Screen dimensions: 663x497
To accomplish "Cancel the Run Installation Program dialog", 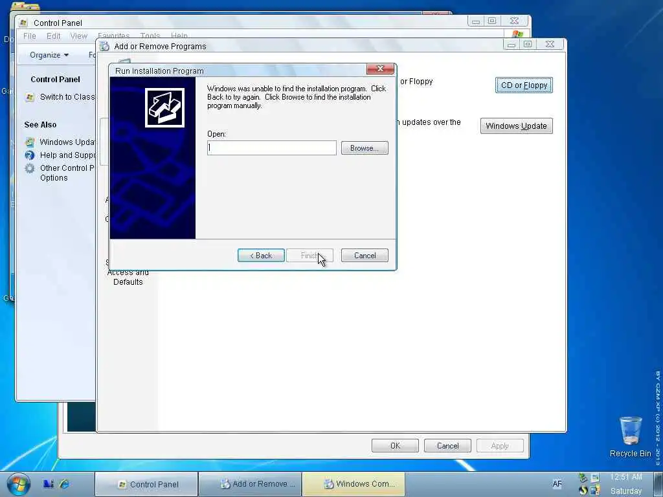I will [365, 255].
